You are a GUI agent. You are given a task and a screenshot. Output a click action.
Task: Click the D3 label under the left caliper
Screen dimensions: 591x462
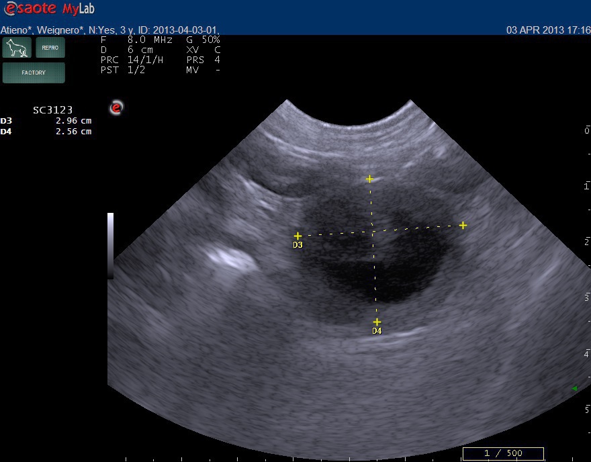(x=298, y=245)
